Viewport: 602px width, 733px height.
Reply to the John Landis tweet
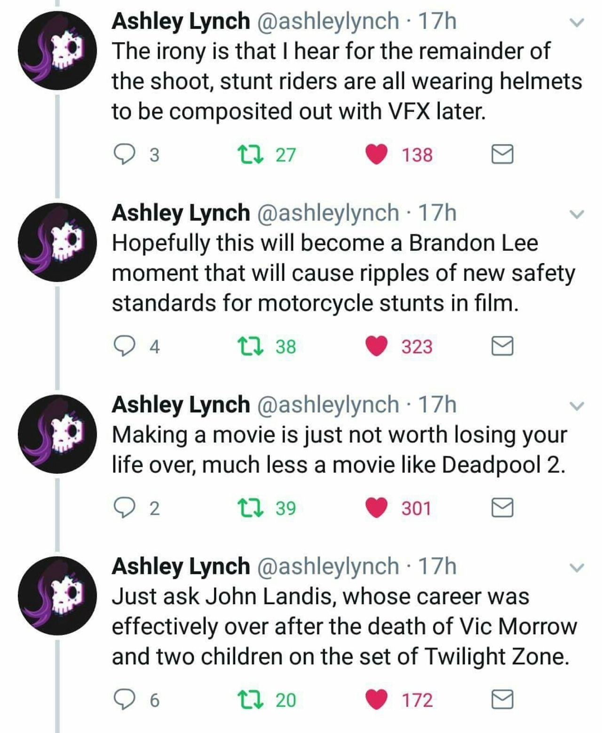[124, 700]
